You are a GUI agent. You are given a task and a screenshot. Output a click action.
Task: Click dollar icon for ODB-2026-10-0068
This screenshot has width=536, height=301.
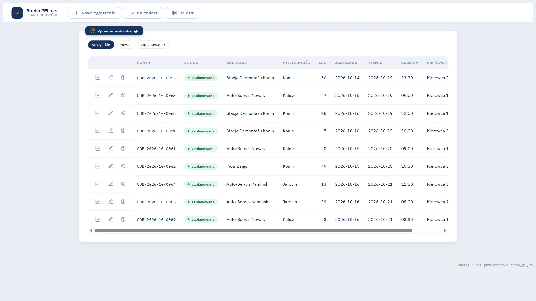point(123,113)
